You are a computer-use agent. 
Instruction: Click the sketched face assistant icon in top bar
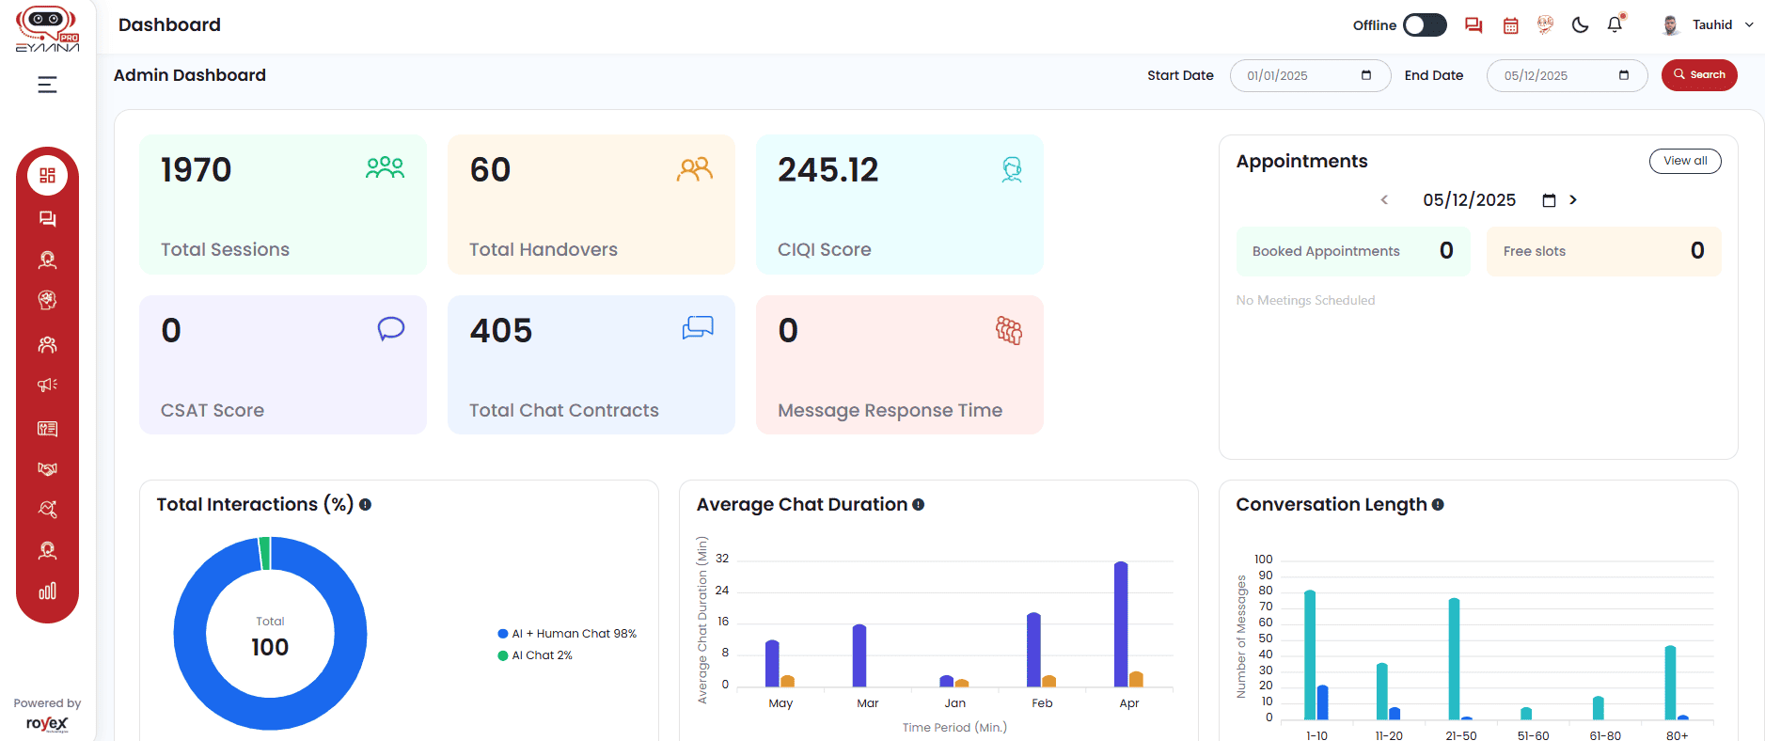[x=1545, y=24]
